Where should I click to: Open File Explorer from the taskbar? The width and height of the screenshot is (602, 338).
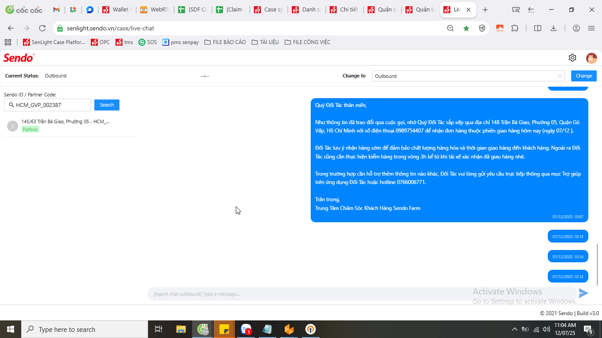click(181, 329)
